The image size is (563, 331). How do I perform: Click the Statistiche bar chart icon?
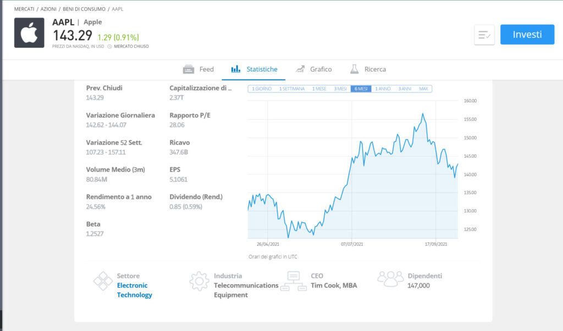[235, 69]
